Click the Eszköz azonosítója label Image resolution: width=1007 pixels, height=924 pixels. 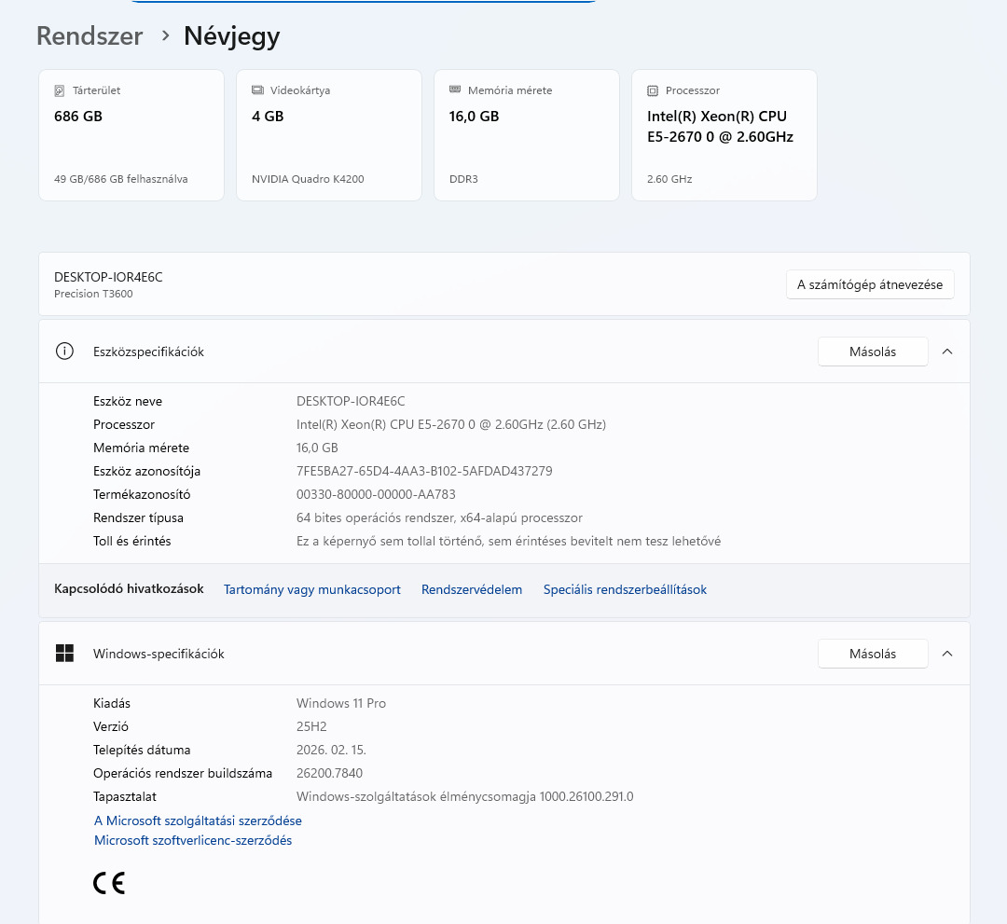[x=146, y=471]
